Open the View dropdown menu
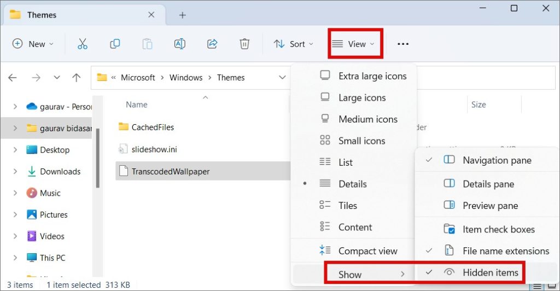560x291 pixels. pyautogui.click(x=353, y=44)
